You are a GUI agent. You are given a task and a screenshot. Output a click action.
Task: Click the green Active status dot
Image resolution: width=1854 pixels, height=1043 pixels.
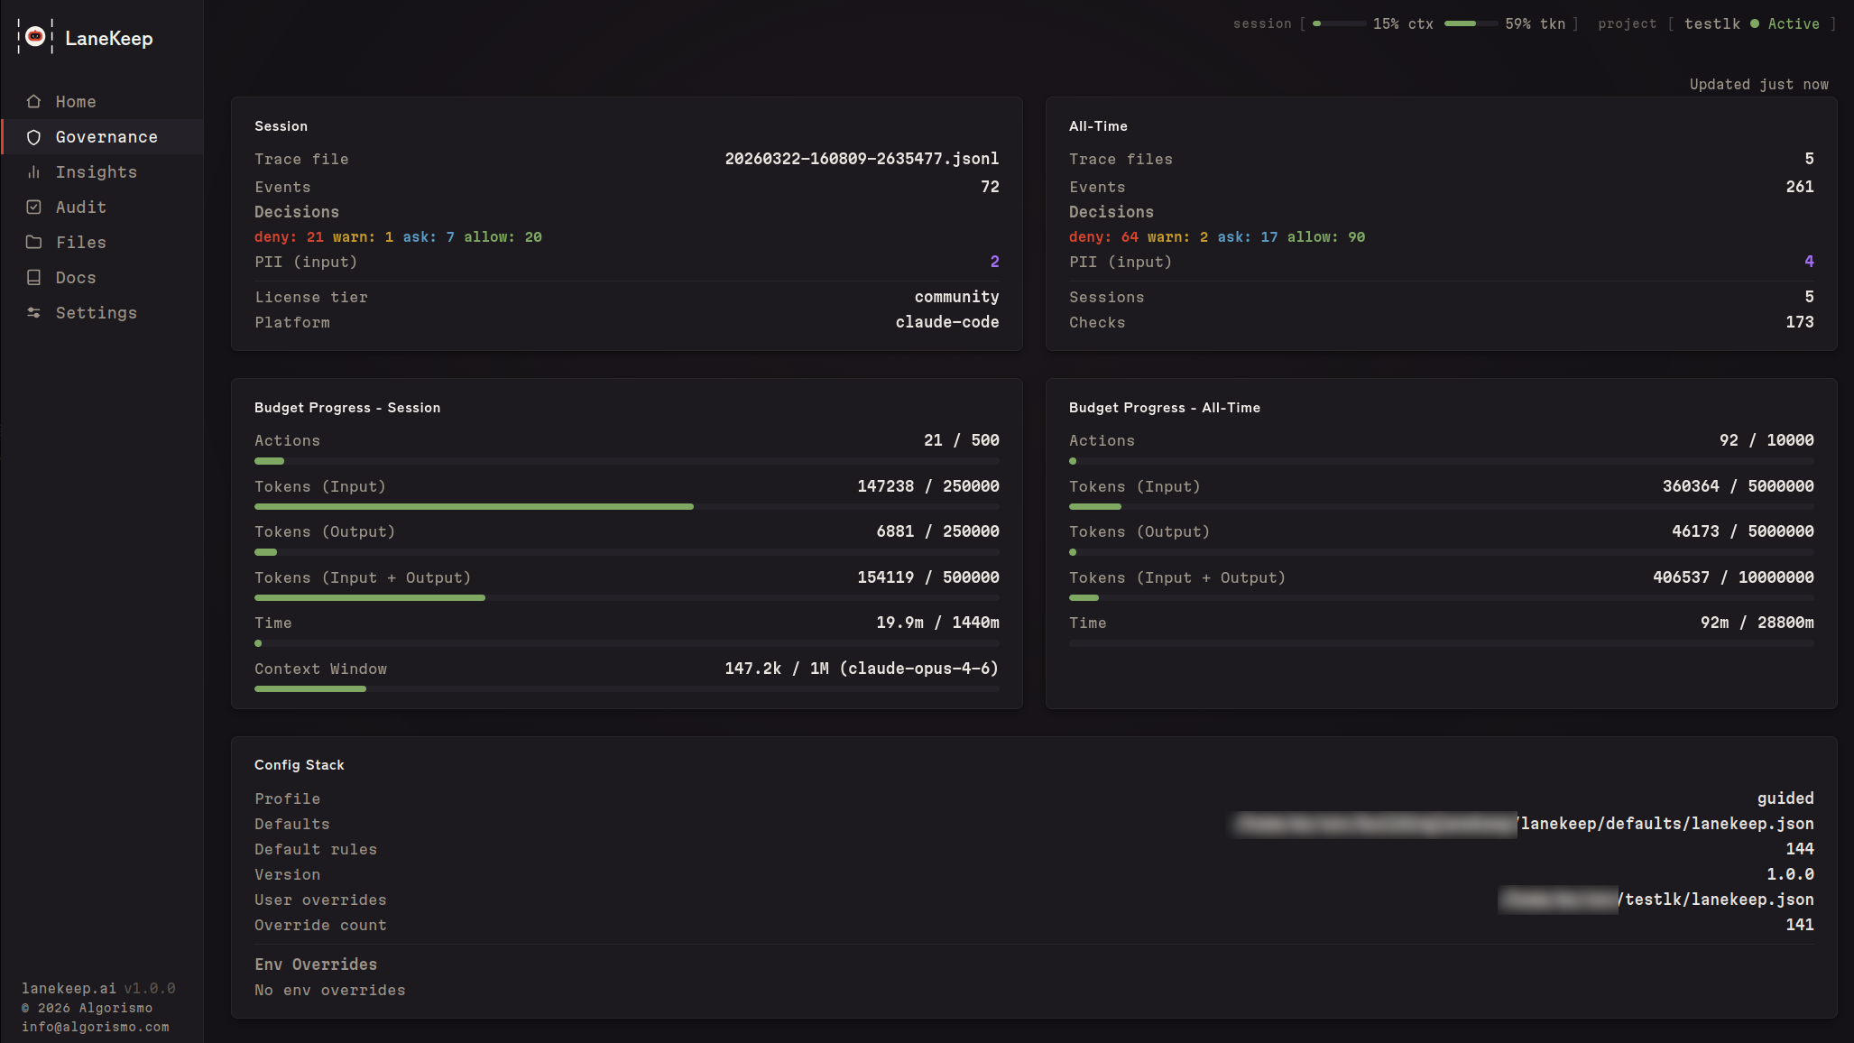[1756, 23]
